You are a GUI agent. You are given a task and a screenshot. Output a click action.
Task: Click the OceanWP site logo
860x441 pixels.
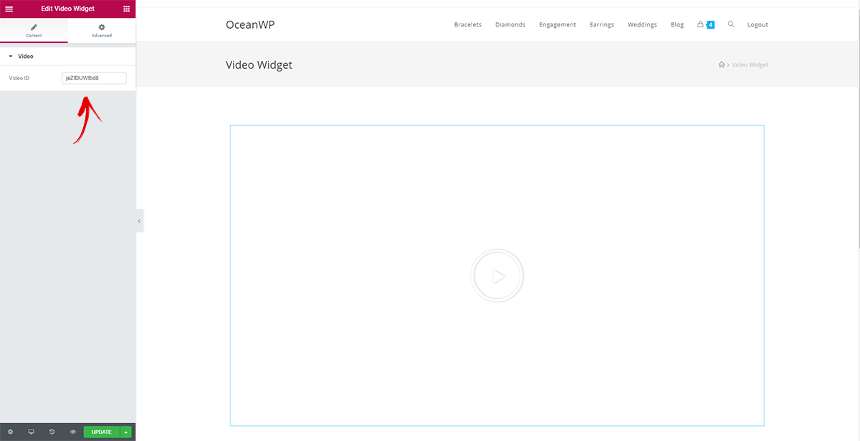click(x=250, y=24)
